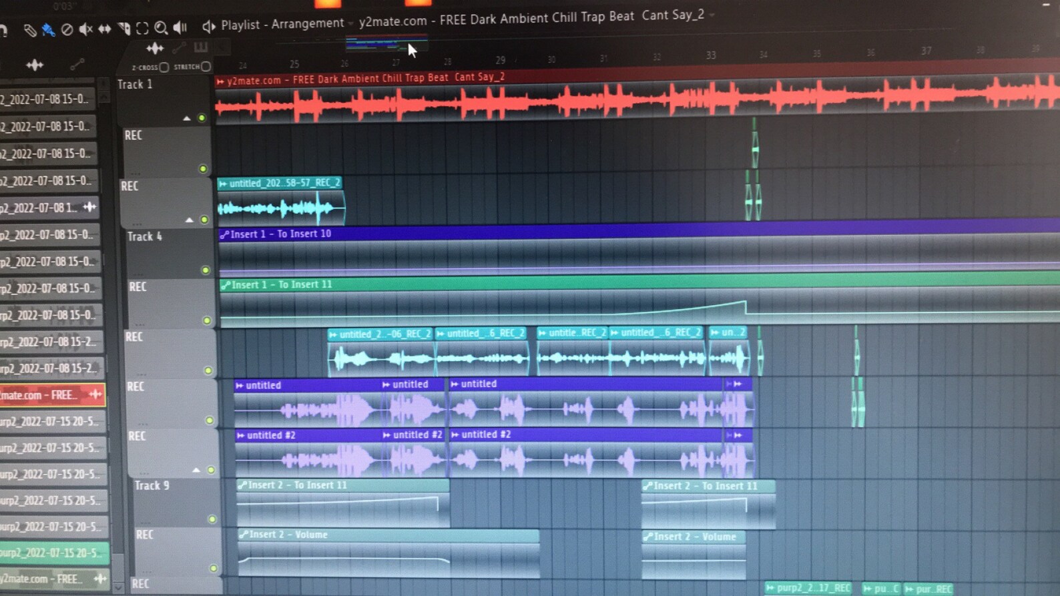
Task: Open menu icon of Insert 1 - To Insert 10
Action: point(225,234)
